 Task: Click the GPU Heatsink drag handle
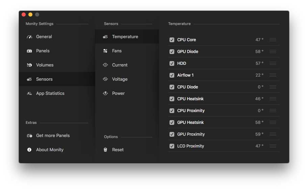click(x=273, y=123)
